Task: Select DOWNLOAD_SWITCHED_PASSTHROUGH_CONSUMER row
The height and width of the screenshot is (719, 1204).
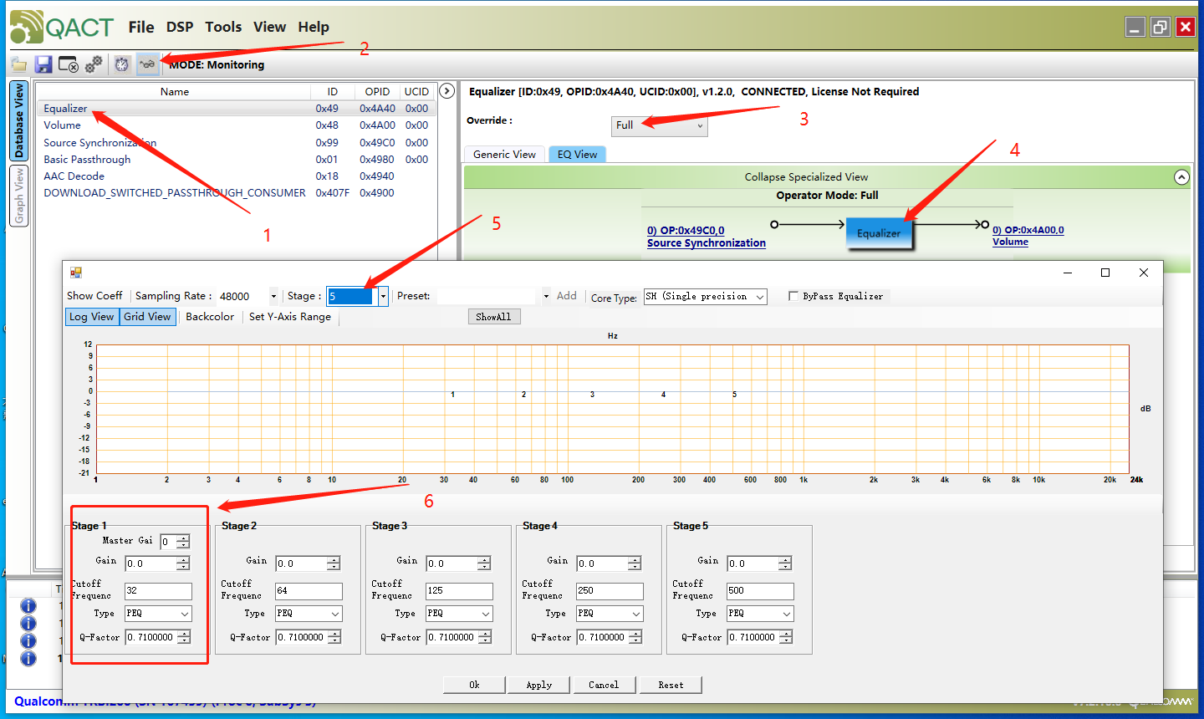Action: (x=237, y=193)
